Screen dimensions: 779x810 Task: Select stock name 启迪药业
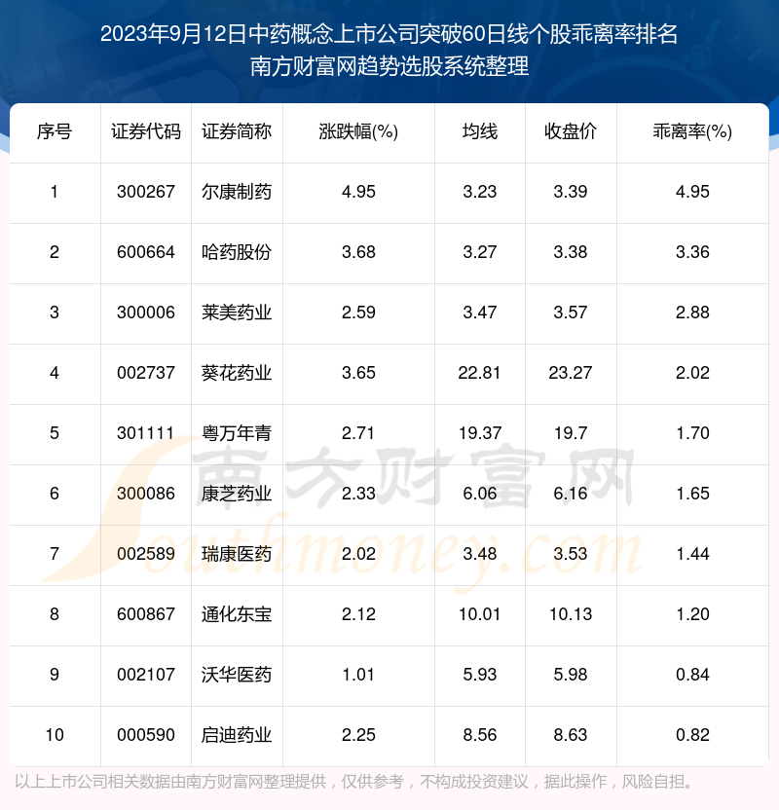click(x=237, y=735)
